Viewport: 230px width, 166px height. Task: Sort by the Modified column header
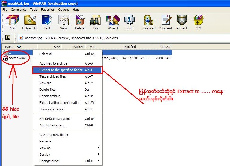coord(136,47)
